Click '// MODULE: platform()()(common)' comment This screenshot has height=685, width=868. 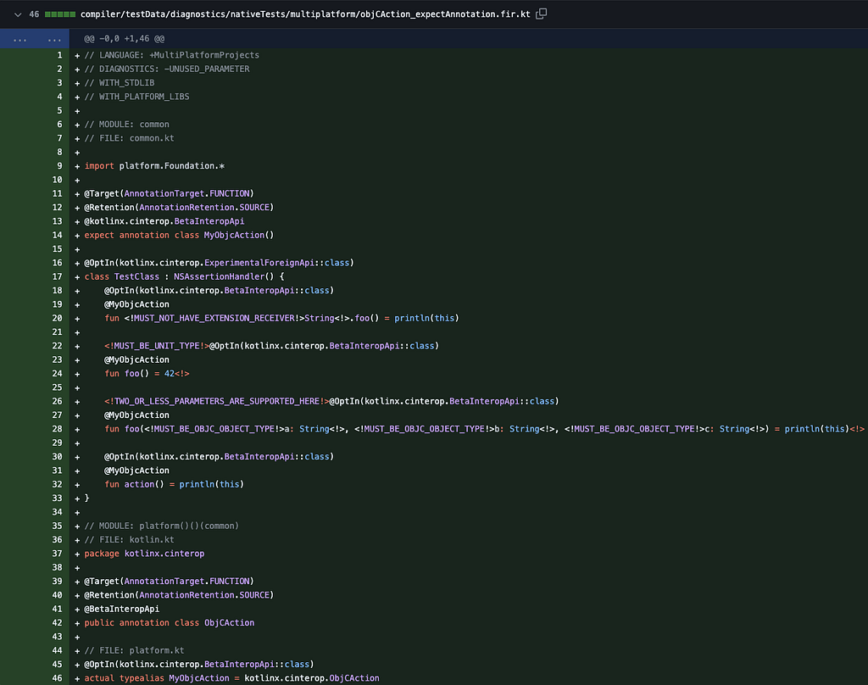(x=162, y=526)
